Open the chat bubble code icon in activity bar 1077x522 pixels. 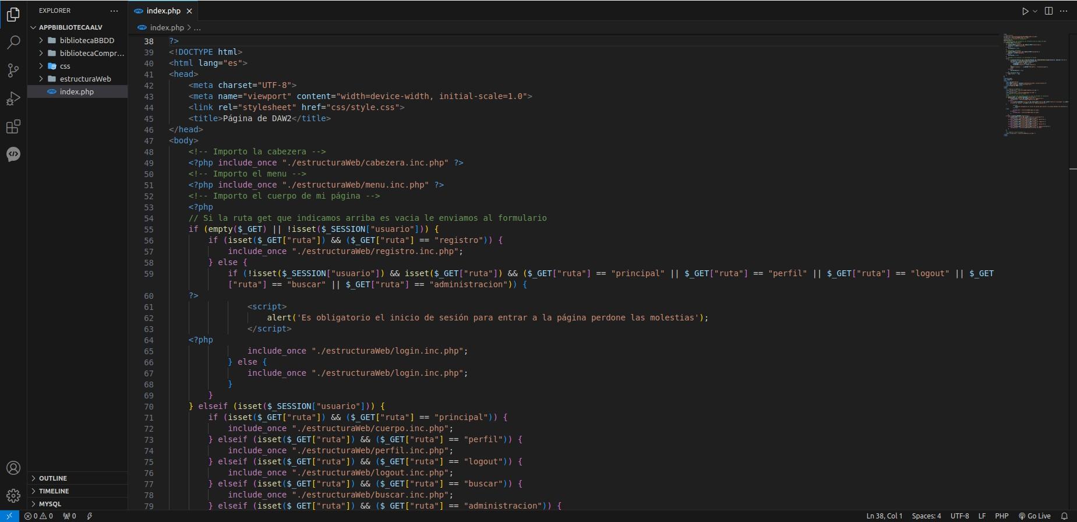[13, 154]
